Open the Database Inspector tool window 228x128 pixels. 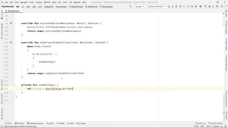pyautogui.click(x=35, y=123)
